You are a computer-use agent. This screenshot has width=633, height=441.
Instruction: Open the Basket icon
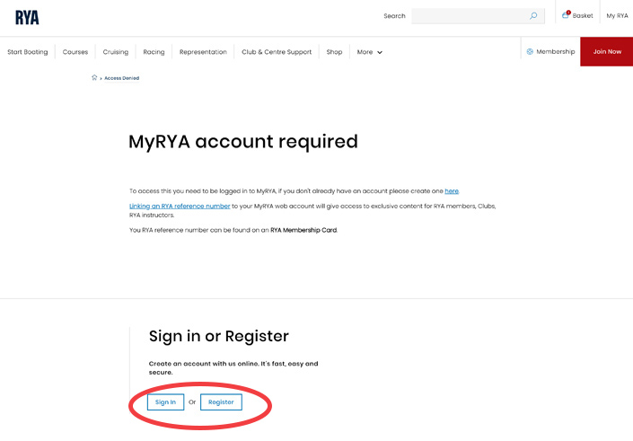[565, 15]
